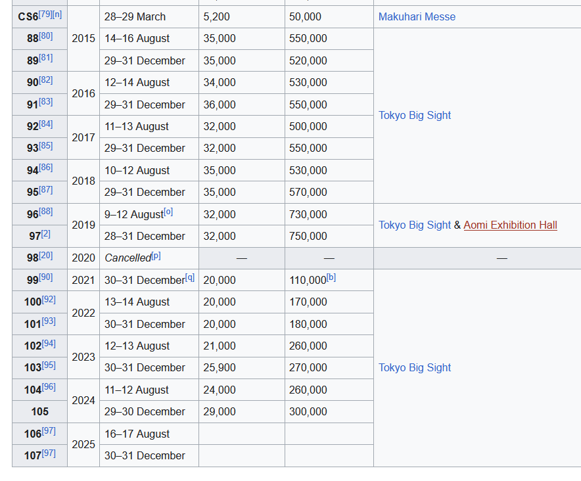
Task: Select the '16–17 August' date cell
Action: point(149,434)
